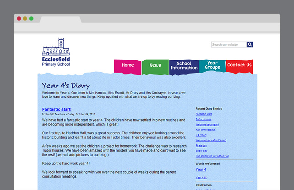Open the Snow day diary entry

point(201,151)
